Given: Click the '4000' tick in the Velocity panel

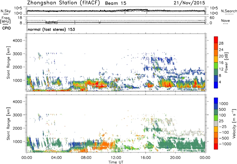Looking at the screenshot, I should [x=17, y=102].
